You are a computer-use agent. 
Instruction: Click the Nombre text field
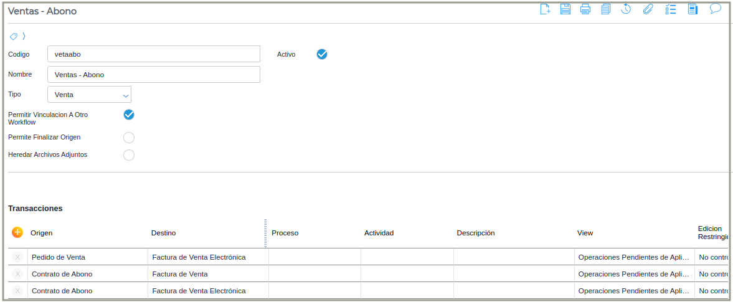click(x=154, y=75)
